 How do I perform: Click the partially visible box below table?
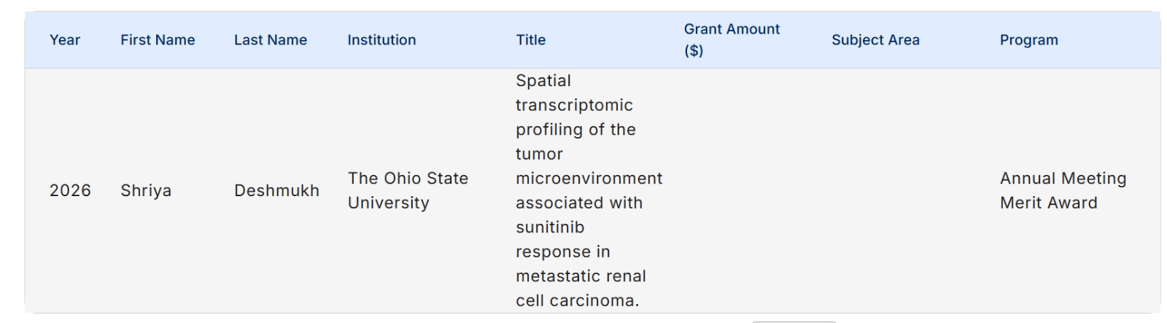point(794,321)
